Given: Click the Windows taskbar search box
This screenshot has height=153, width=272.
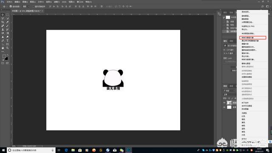Looking at the screenshot, I should [x=31, y=150].
